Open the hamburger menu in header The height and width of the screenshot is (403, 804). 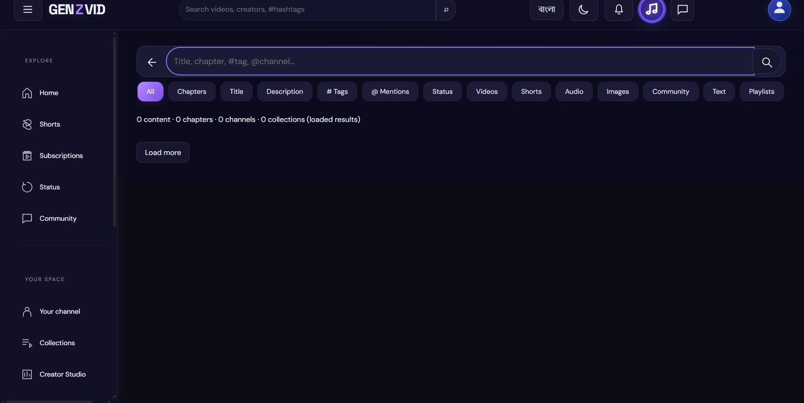pos(28,10)
